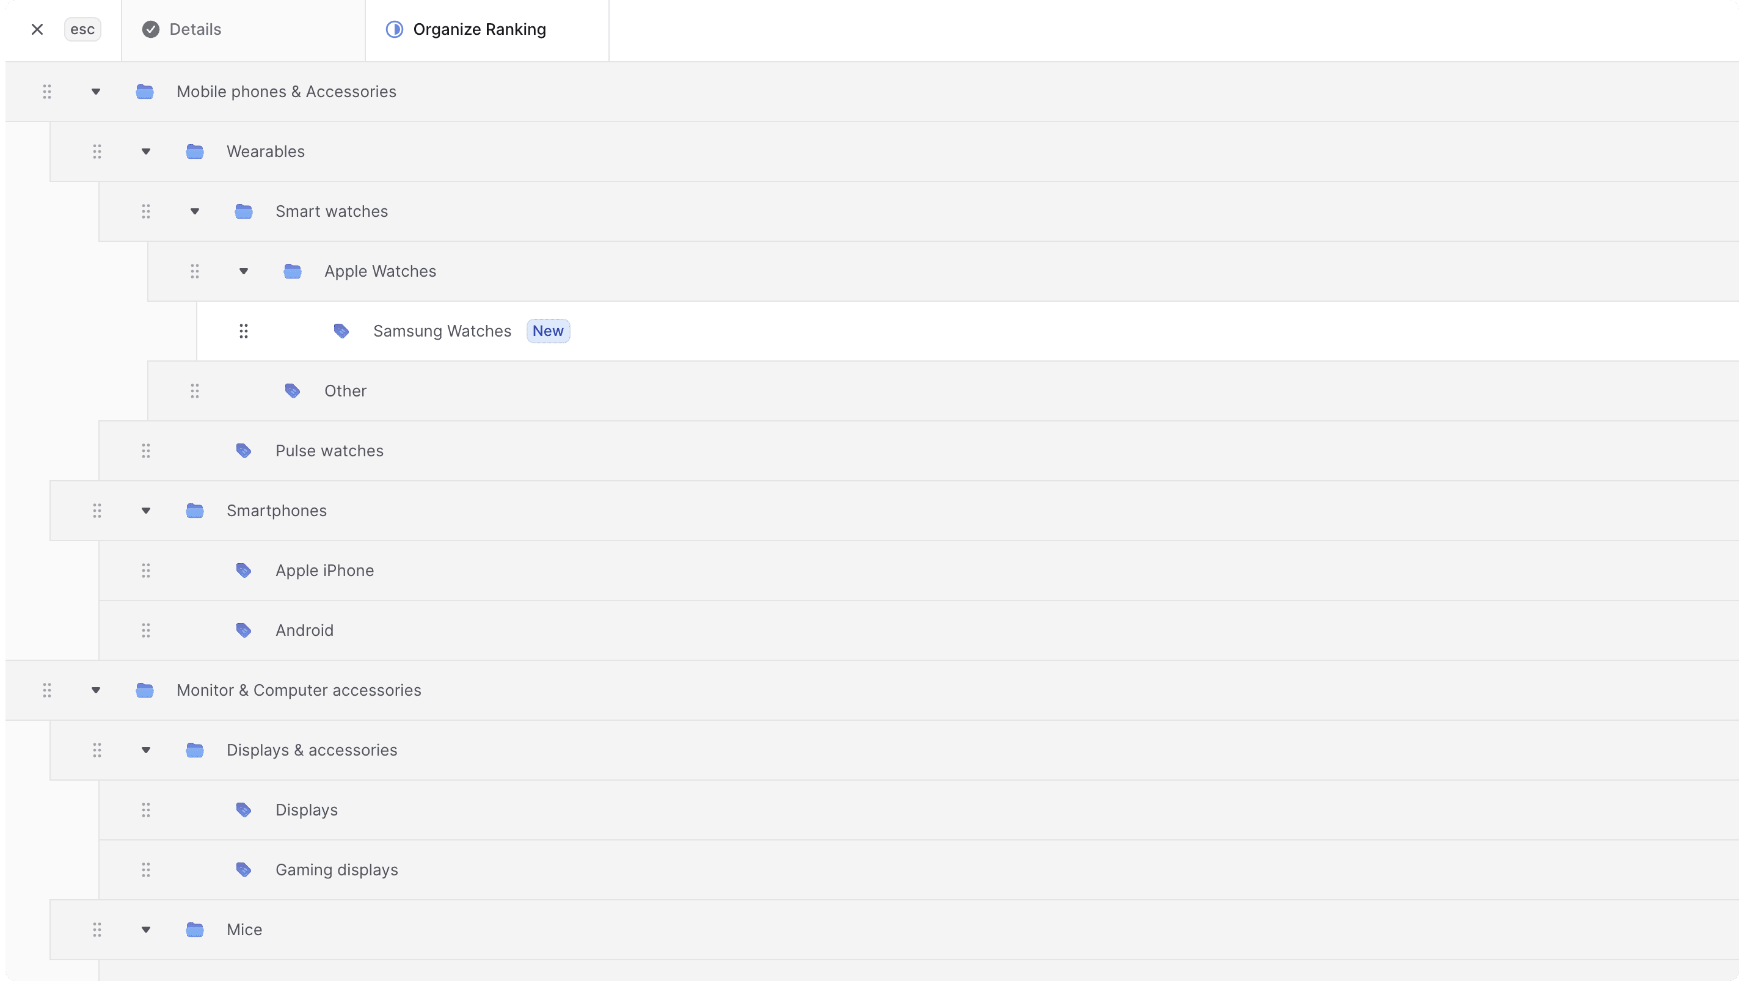Click the Monitor & Computer accessories folder icon
The height and width of the screenshot is (981, 1744).
point(144,690)
